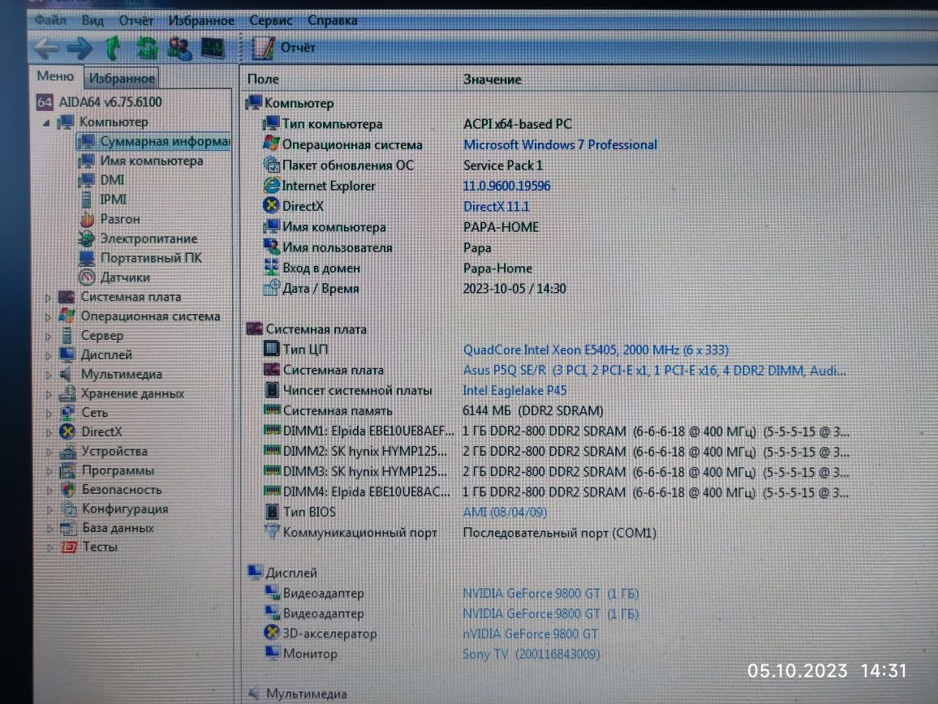Click the users icon in the toolbar
This screenshot has height=704, width=938.
click(179, 48)
